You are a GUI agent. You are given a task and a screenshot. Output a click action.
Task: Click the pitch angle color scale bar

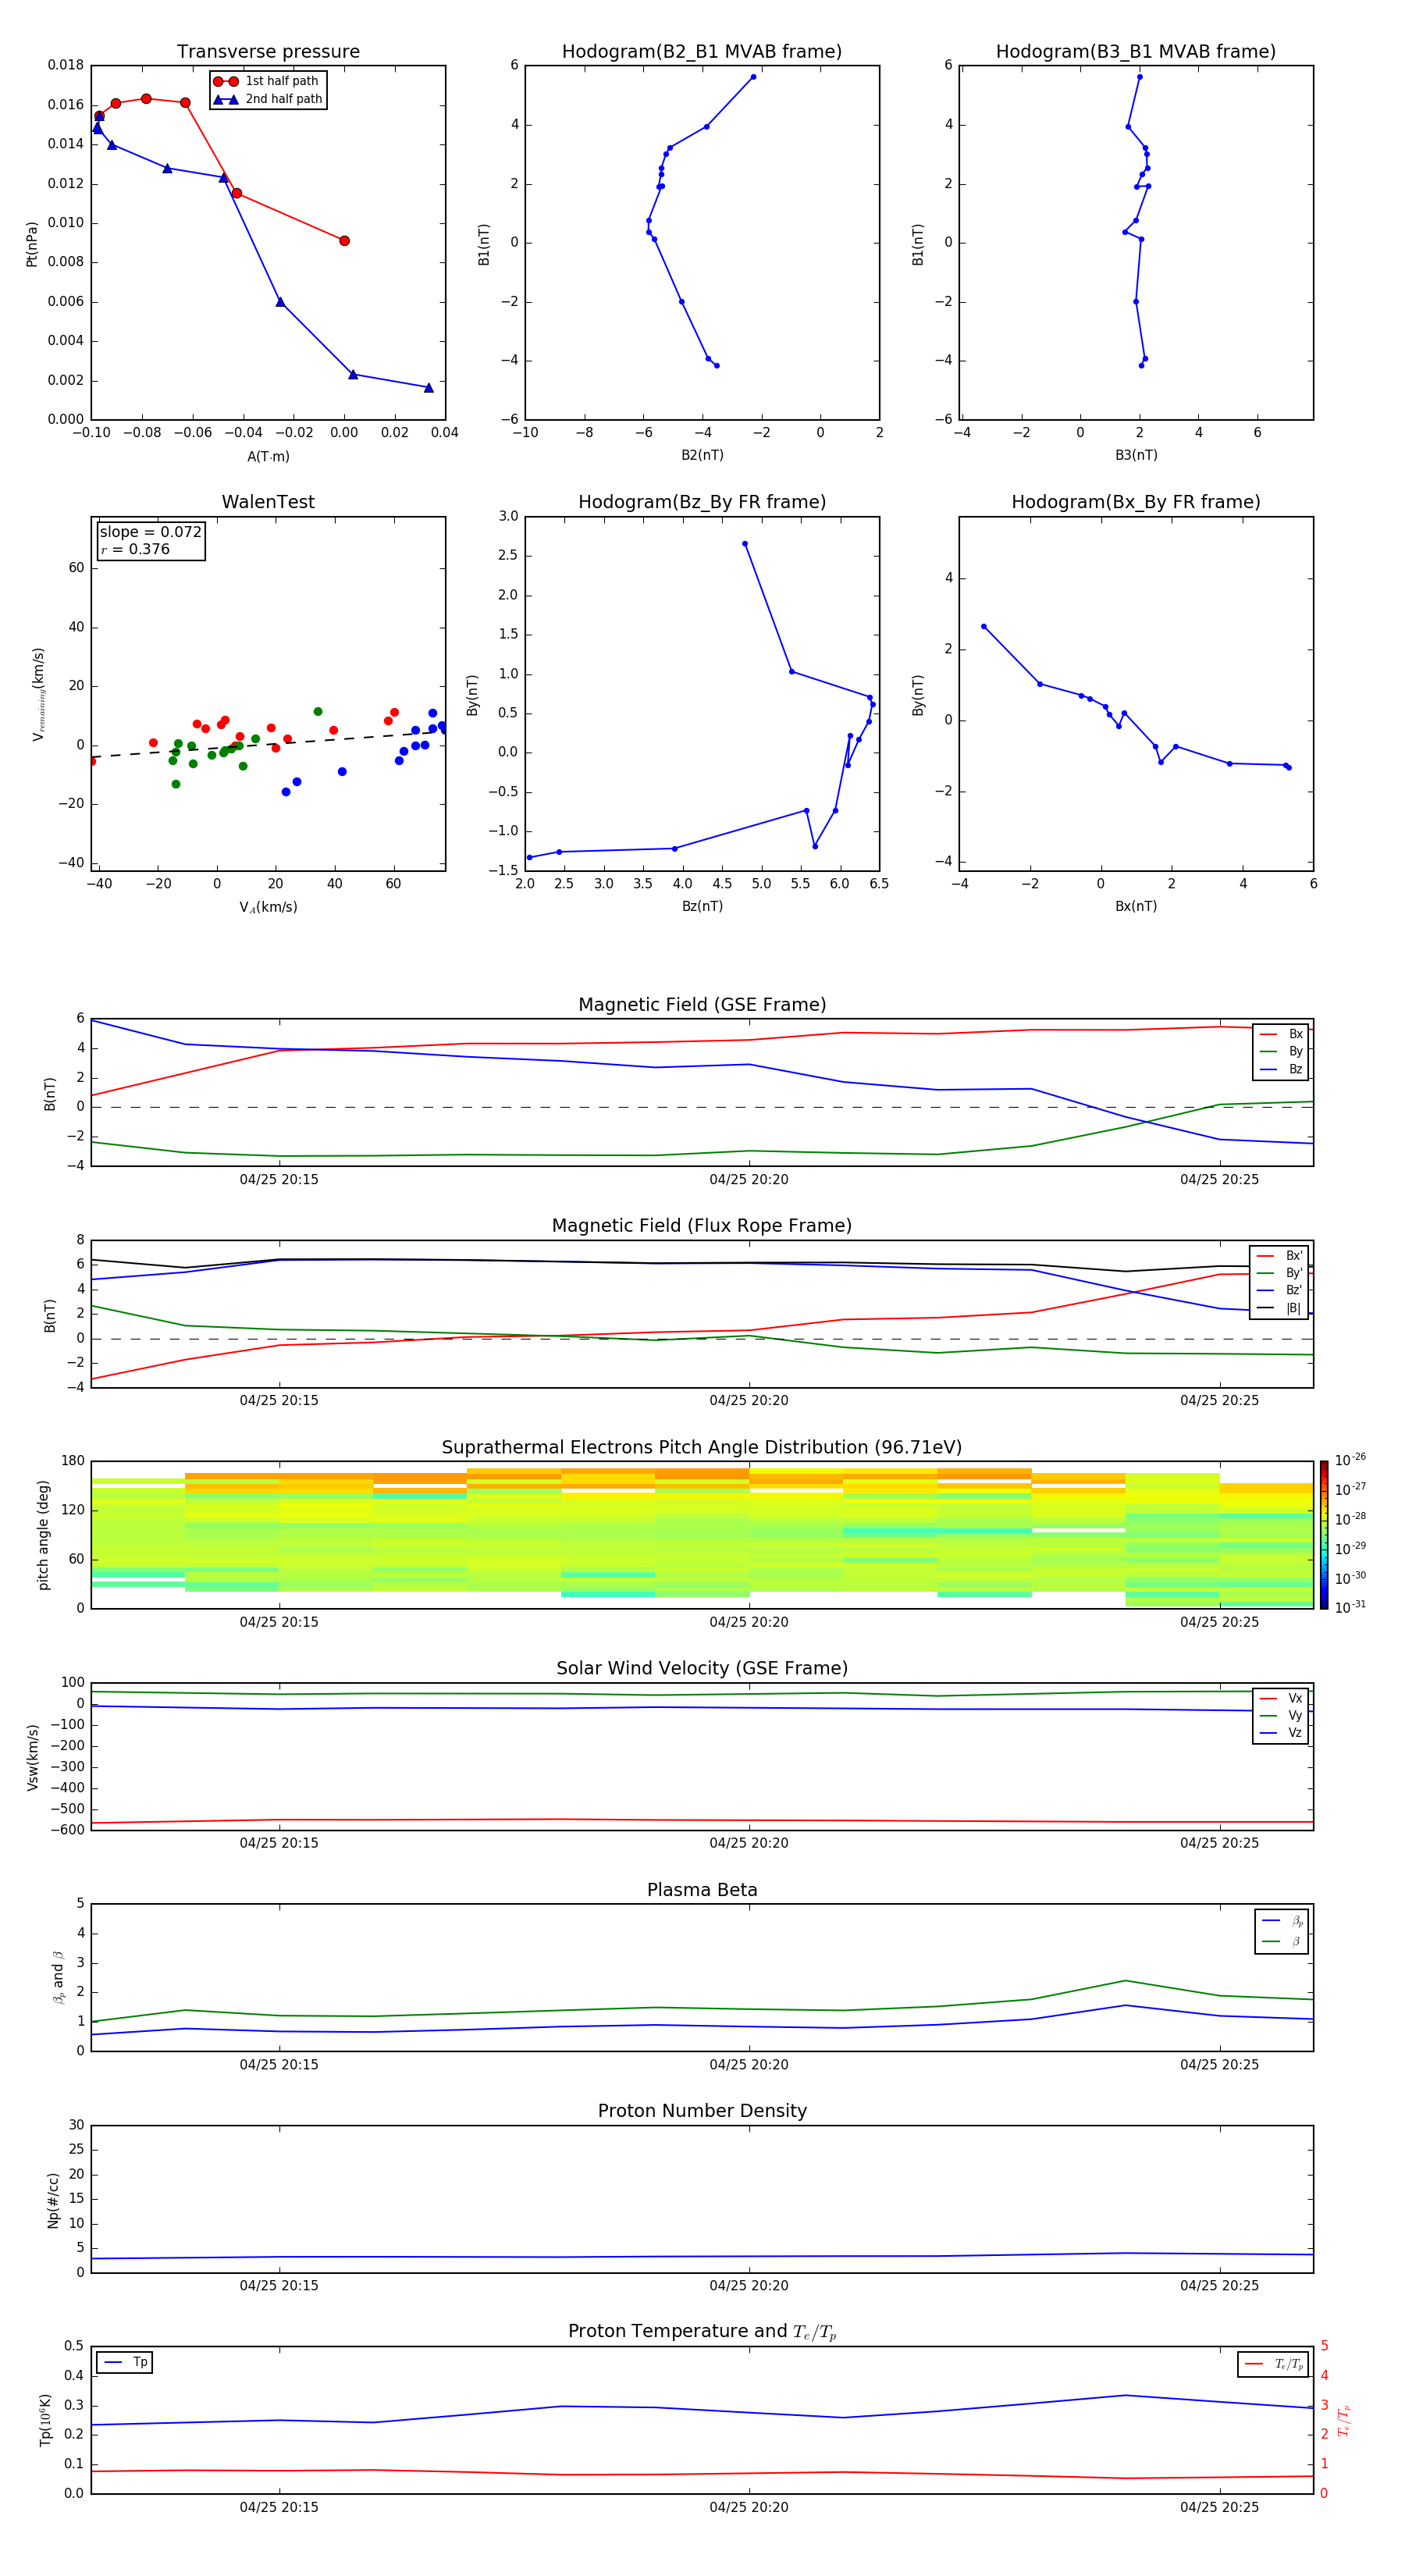click(x=1324, y=1535)
